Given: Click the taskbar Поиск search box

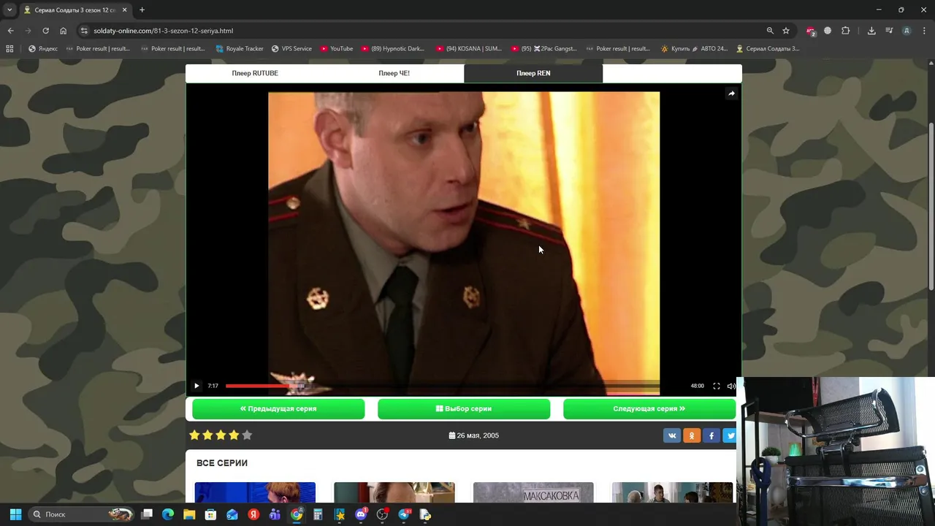Looking at the screenshot, I should (x=83, y=514).
